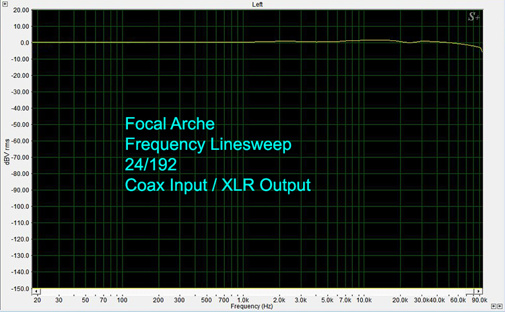Select the "Left" channel title

257,4
